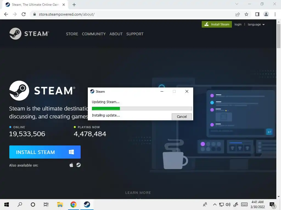The width and height of the screenshot is (281, 210).
Task: Toggle the browser side panel icon
Action: click(257, 14)
